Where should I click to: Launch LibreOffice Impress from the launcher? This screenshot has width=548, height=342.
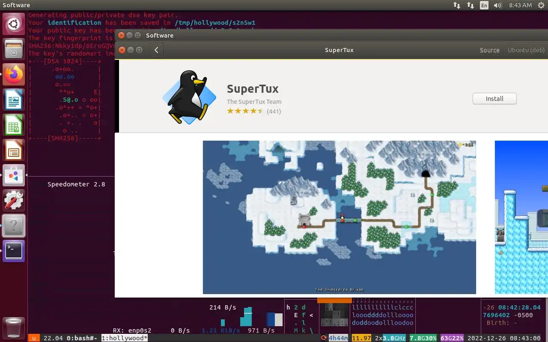coord(14,150)
